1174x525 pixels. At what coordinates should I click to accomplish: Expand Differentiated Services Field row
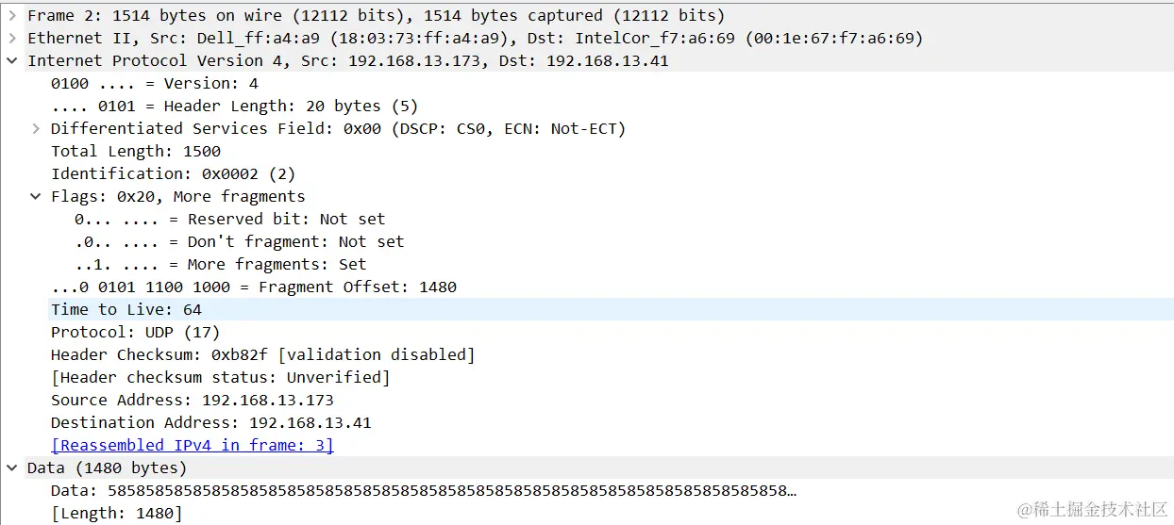pos(35,128)
